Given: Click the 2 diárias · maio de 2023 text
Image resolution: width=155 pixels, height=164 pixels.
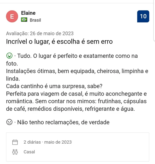Looking at the screenshot, I should pyautogui.click(x=48, y=142).
